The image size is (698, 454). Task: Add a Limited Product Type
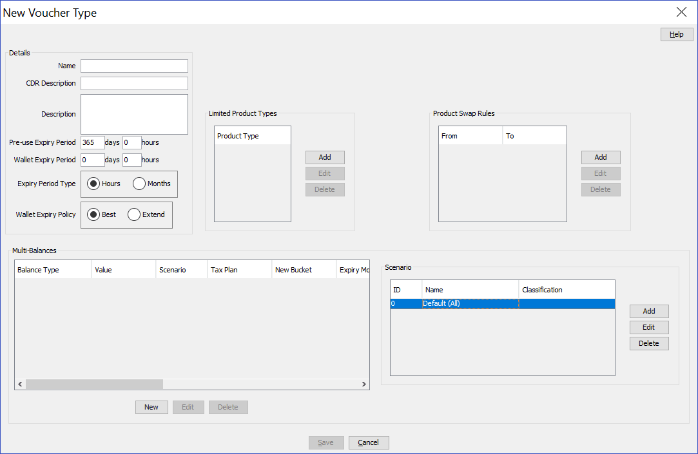click(x=325, y=157)
